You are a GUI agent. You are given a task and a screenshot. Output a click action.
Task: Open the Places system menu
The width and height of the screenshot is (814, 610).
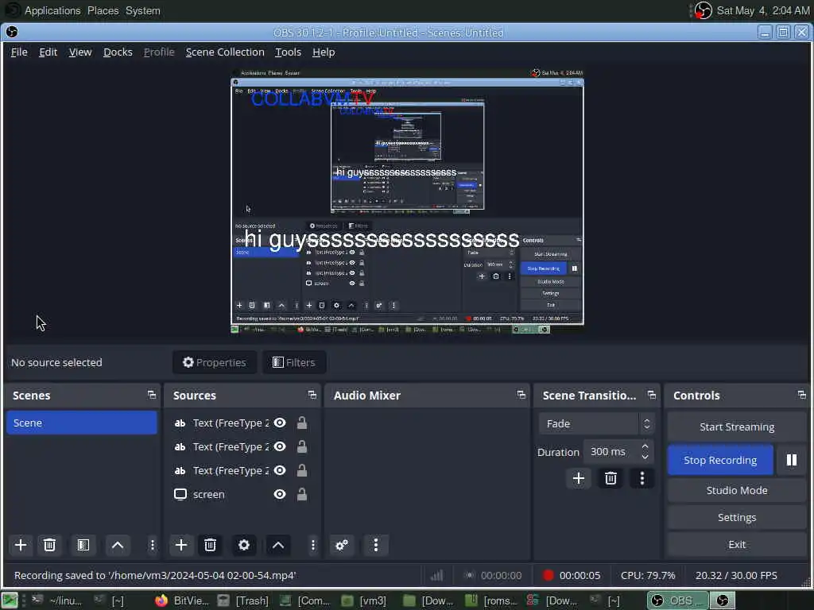(103, 10)
